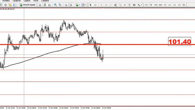Screen dimensions: 195x110
Task: Toggle chart shift from right border
Action: click(71, 5)
